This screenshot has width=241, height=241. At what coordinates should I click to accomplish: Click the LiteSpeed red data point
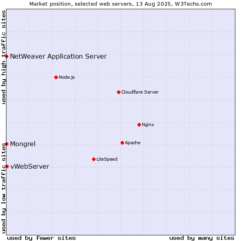[x=94, y=159]
